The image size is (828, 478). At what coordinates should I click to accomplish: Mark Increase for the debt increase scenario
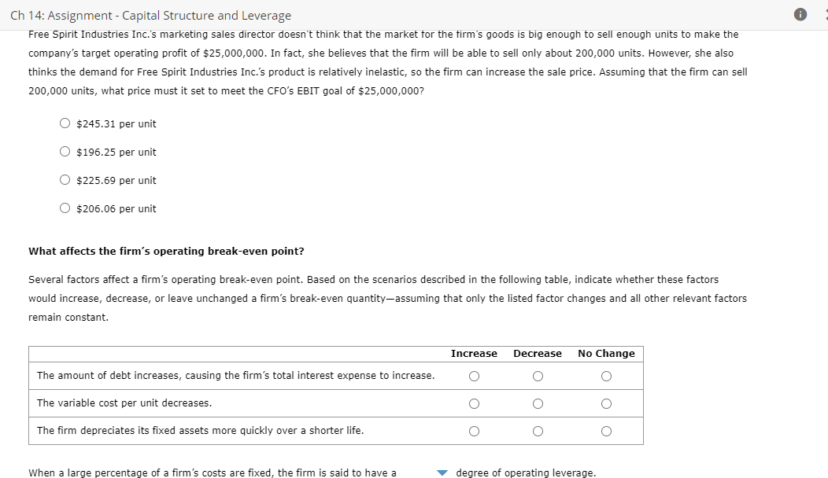pos(474,376)
